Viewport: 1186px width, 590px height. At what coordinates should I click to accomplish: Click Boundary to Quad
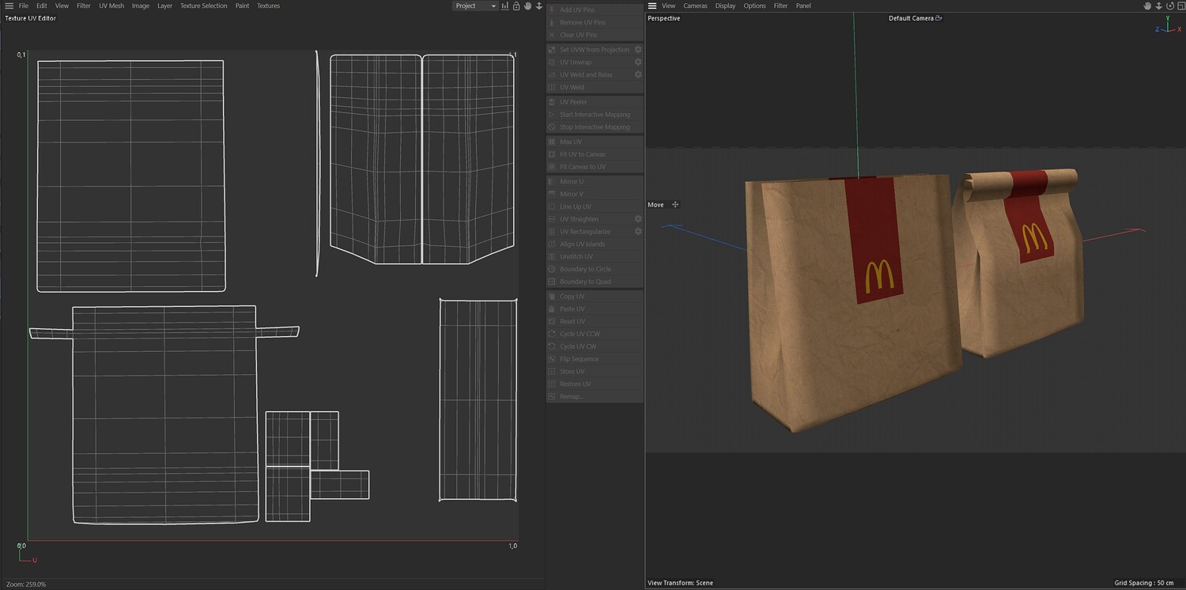tap(595, 282)
